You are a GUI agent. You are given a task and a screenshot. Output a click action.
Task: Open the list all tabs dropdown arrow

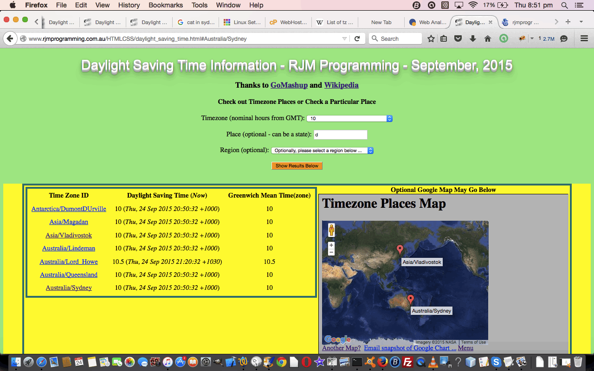coord(581,22)
